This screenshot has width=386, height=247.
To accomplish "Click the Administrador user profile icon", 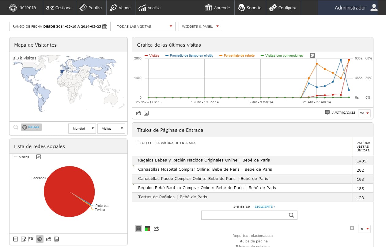I will tap(374, 8).
